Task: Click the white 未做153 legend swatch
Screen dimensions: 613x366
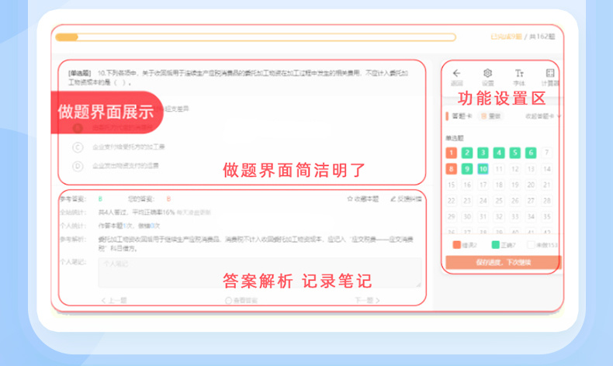Action: pos(531,245)
